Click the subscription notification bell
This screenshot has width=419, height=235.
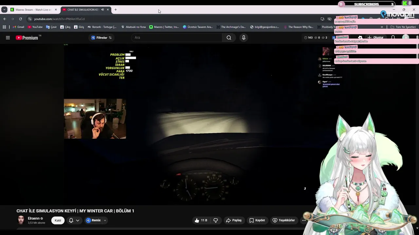(71, 220)
